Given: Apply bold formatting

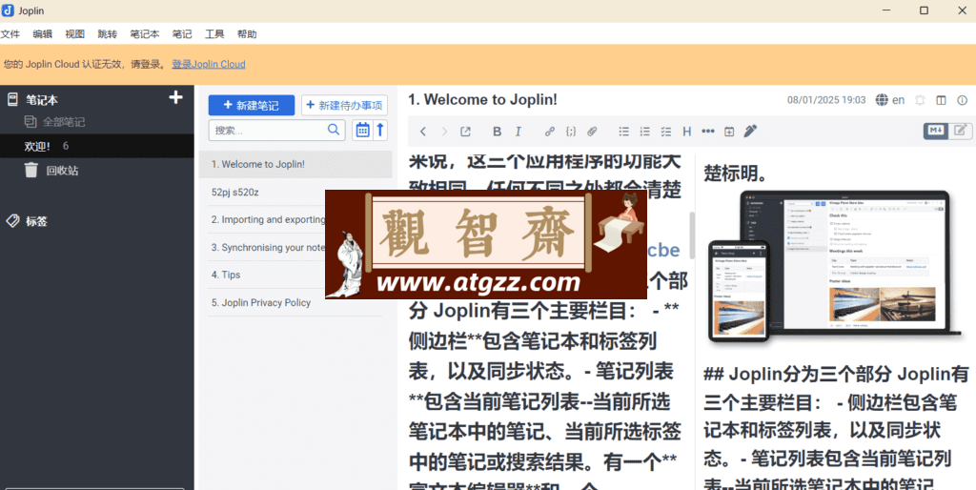Looking at the screenshot, I should click(497, 132).
